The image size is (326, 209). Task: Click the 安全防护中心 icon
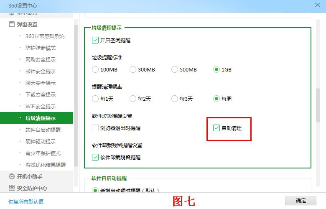click(12, 188)
